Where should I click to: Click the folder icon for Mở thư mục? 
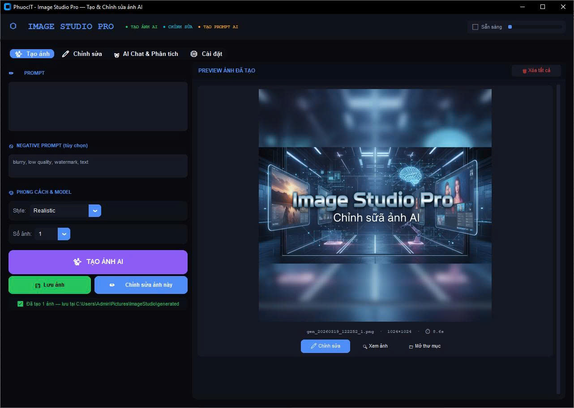point(411,346)
